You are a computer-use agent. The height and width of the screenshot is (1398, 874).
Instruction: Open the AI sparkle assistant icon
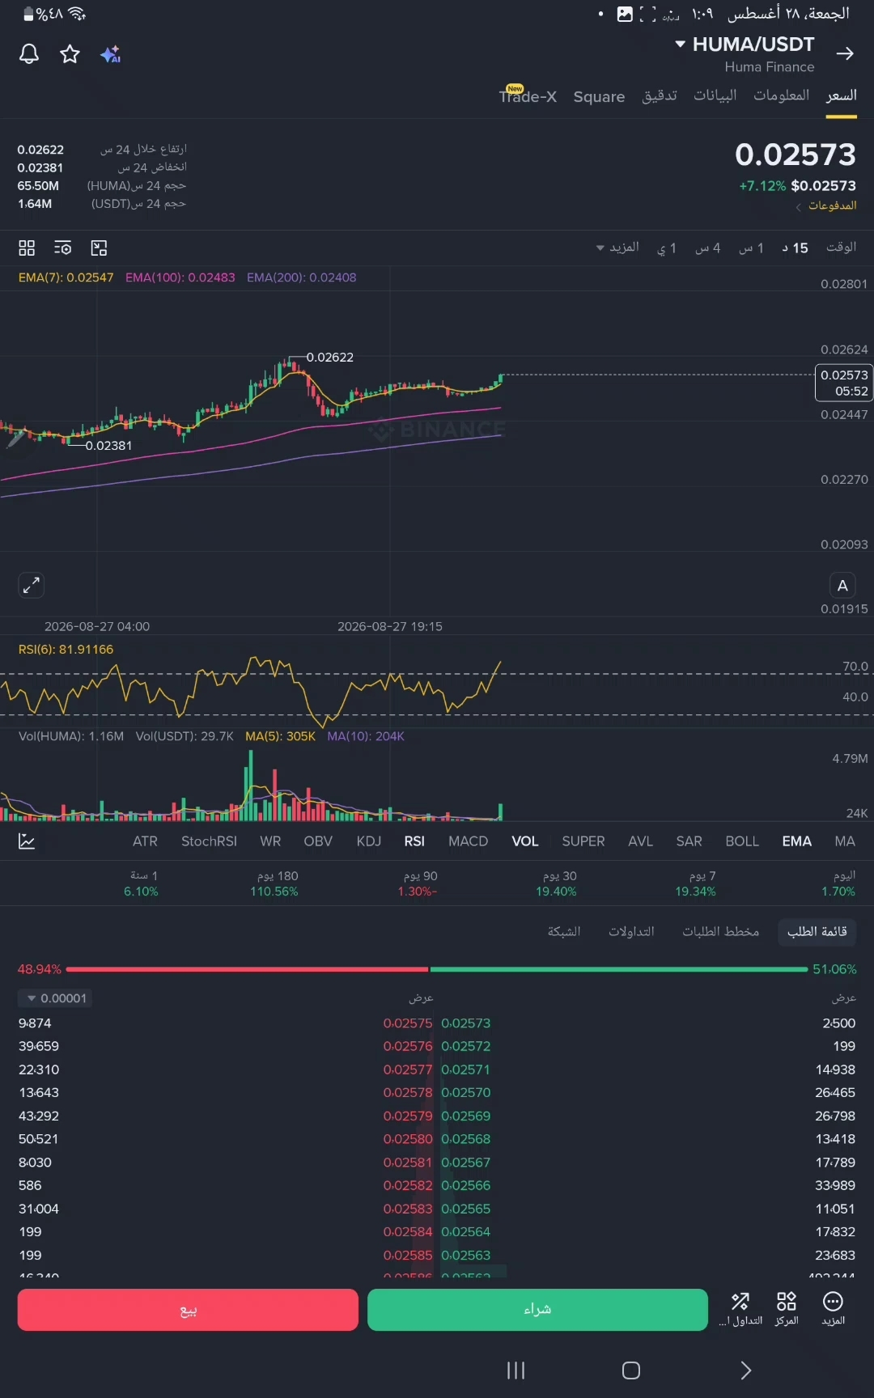(110, 54)
